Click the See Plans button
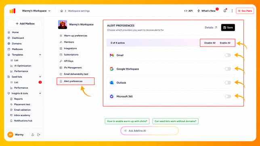The width and height of the screenshot is (260, 146). [x=245, y=11]
